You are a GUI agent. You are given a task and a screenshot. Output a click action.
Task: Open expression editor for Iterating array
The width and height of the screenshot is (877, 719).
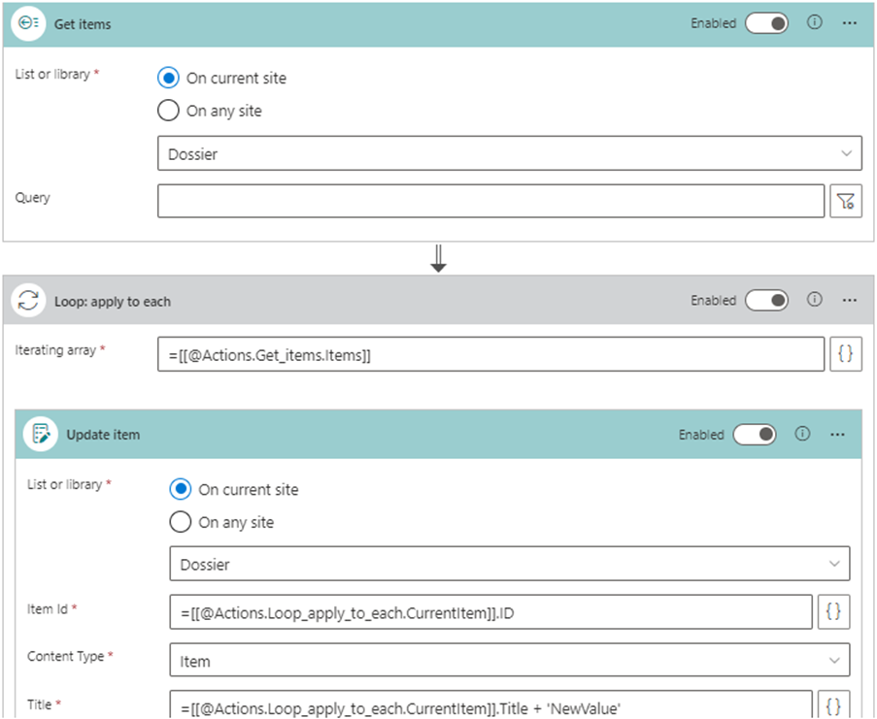[x=846, y=355]
